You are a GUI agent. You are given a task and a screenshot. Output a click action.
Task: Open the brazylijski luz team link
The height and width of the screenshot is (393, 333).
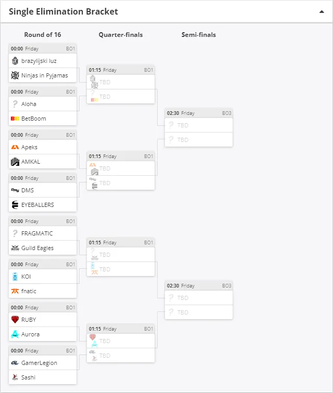pos(39,61)
